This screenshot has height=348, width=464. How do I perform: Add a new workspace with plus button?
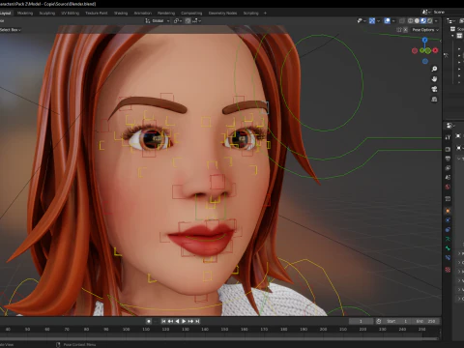[x=265, y=14]
